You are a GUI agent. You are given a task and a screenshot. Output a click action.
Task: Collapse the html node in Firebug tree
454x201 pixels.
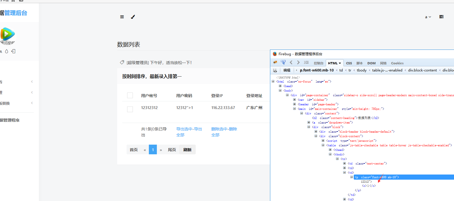[x=273, y=81]
